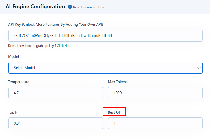
Task: Click the Best Of field showing 1
Action: point(155,123)
